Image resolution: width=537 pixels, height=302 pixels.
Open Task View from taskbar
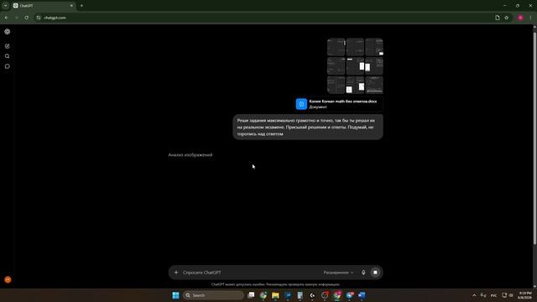click(x=251, y=295)
